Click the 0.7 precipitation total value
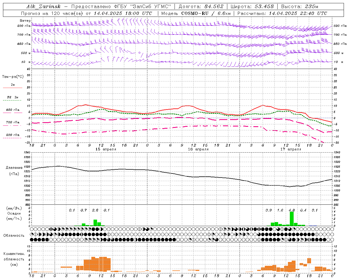The width and height of the screenshot is (348, 278). tap(83, 210)
